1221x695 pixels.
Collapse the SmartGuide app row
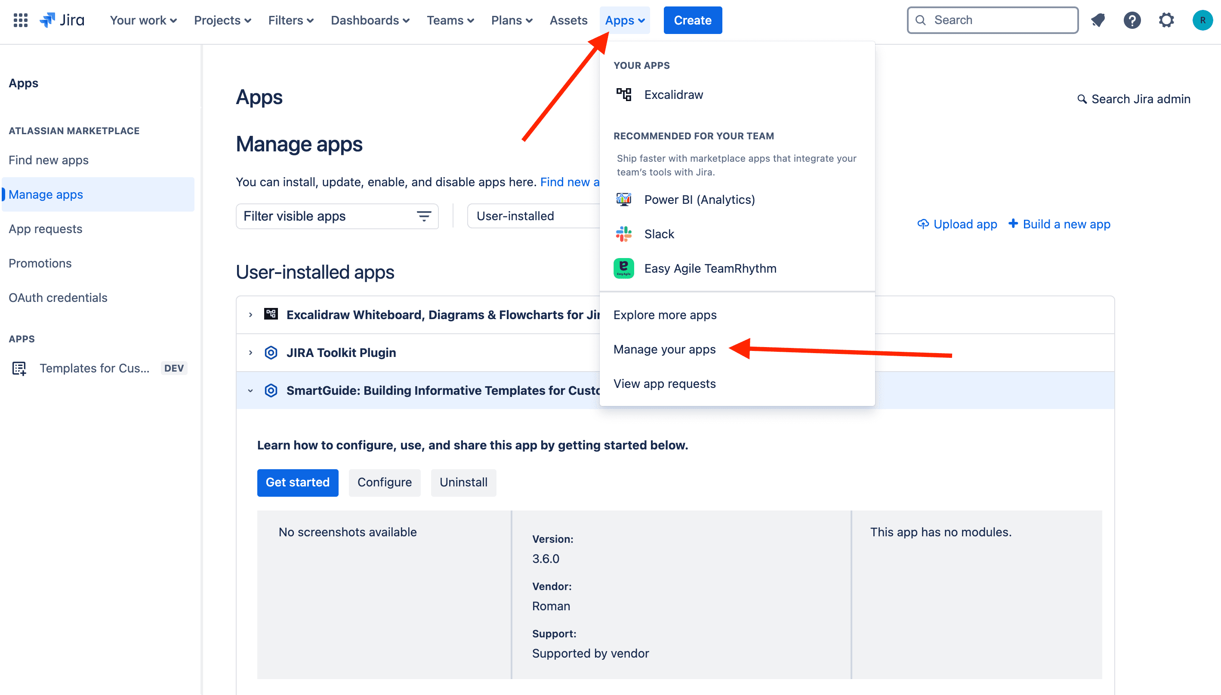[x=250, y=391]
